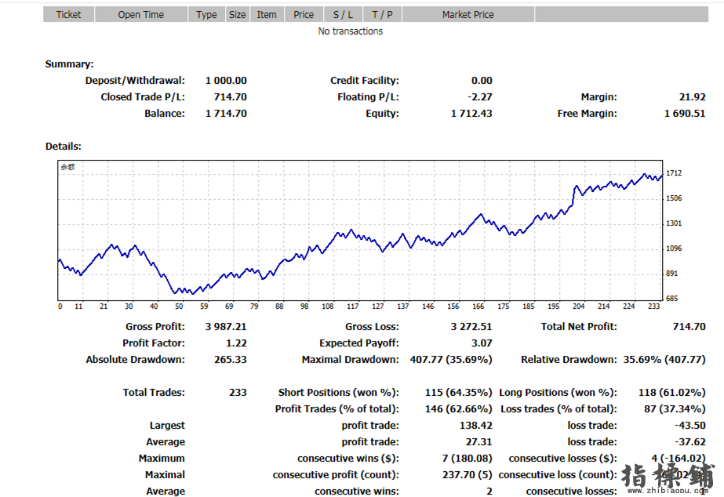Click the Market Price column header
Viewport: 724px width, 497px height.
tap(468, 14)
